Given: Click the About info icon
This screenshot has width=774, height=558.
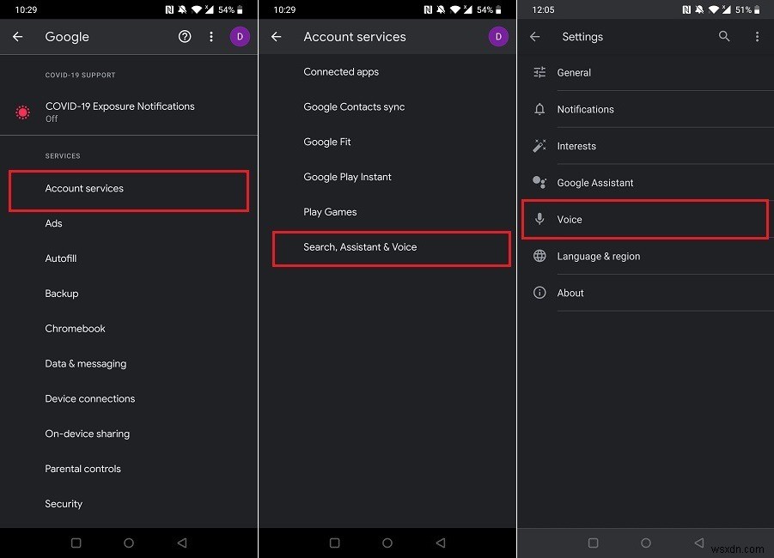Looking at the screenshot, I should tap(539, 293).
